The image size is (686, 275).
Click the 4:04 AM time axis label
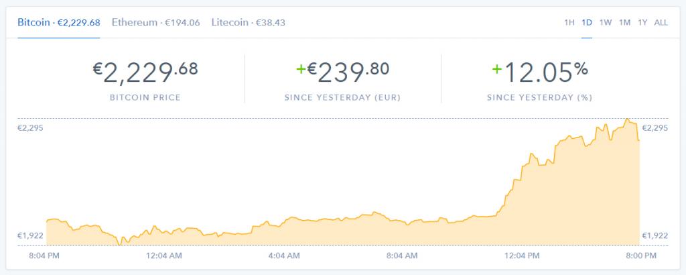(284, 256)
